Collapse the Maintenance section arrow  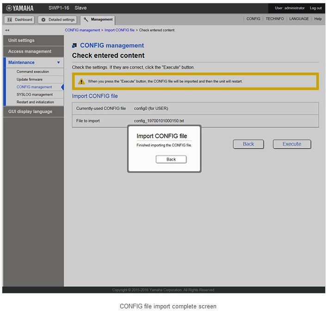(x=58, y=62)
